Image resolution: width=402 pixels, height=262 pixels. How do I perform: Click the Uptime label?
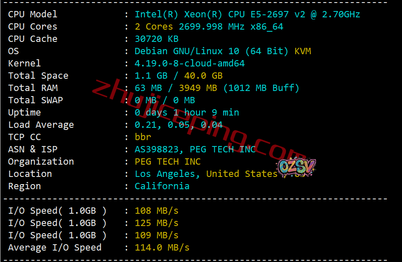point(25,113)
